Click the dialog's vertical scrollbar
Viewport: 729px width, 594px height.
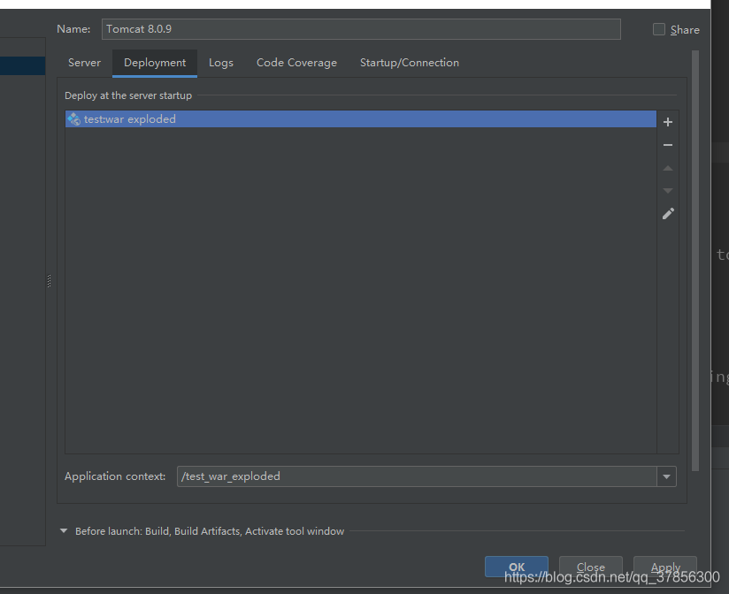pyautogui.click(x=695, y=260)
